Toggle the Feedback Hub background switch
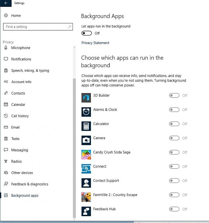This screenshot has height=223, width=209. coord(174,209)
